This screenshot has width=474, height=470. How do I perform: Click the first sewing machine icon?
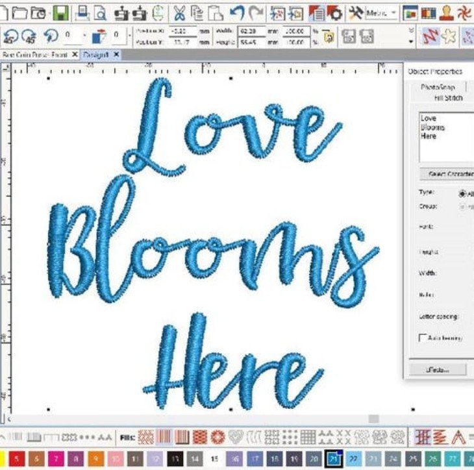[x=121, y=14]
